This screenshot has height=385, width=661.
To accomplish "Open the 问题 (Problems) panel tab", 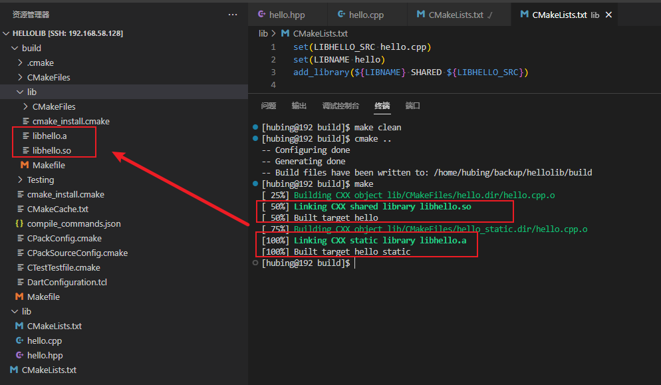I will click(268, 106).
